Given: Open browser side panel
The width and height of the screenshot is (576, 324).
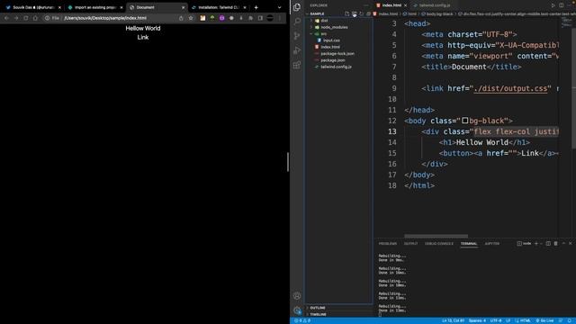Looking at the screenshot, I should click(260, 18).
